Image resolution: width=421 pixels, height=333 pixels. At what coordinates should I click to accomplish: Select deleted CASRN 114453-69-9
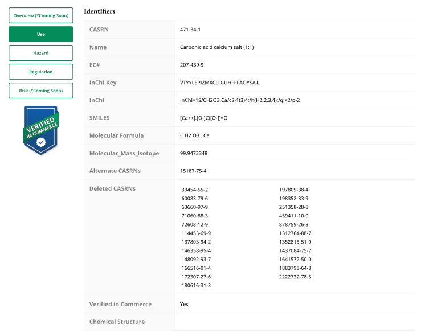pyautogui.click(x=196, y=233)
